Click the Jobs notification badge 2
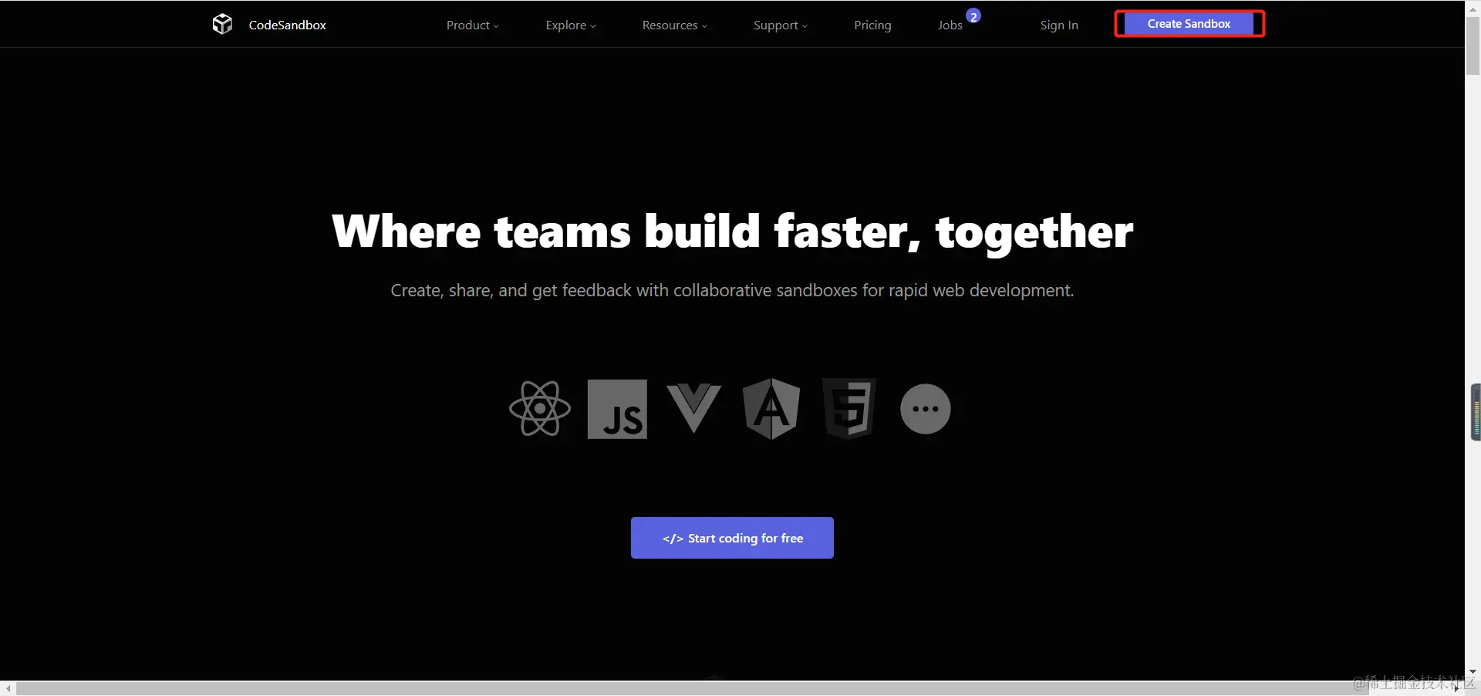 (973, 16)
